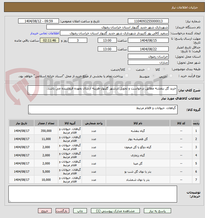
Task: Click the quantity 350,000 cell
Action: click(x=46, y=131)
